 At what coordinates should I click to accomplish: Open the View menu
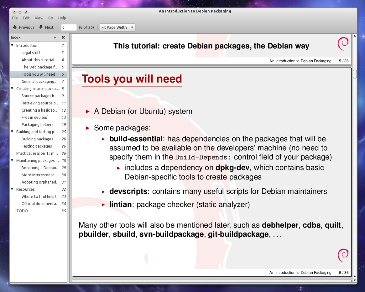39,18
